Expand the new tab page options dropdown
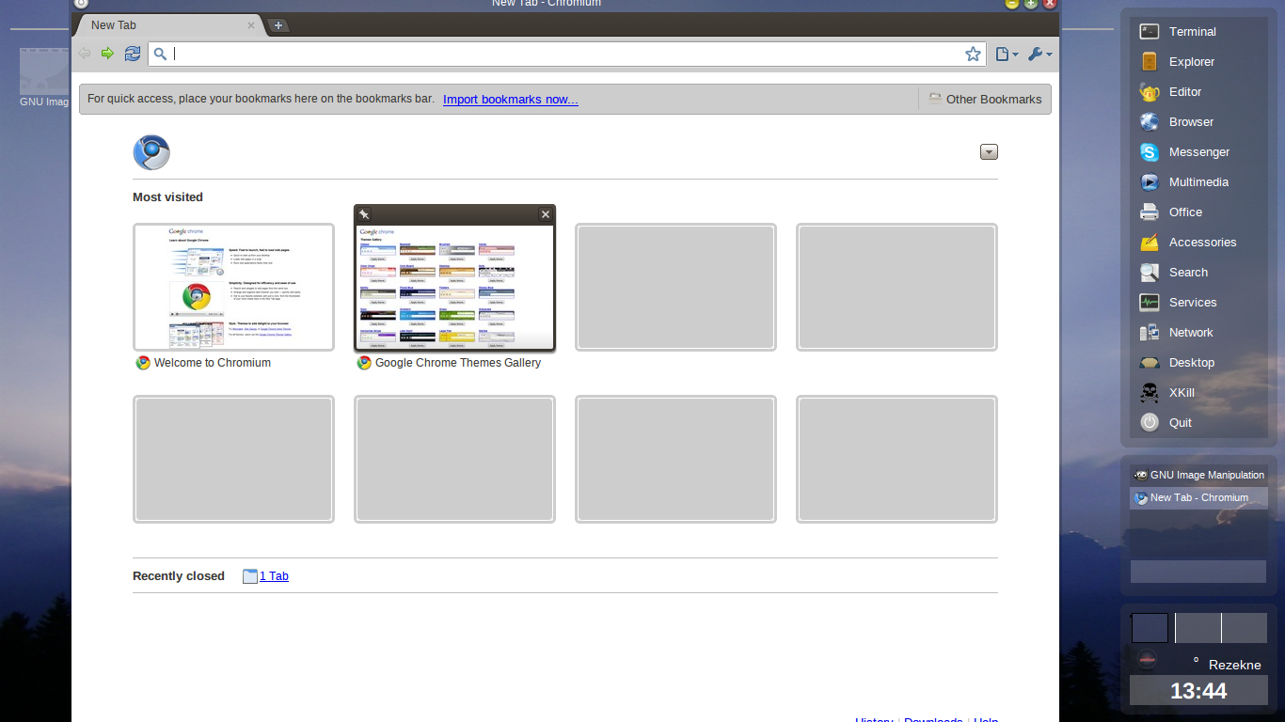 coord(989,152)
